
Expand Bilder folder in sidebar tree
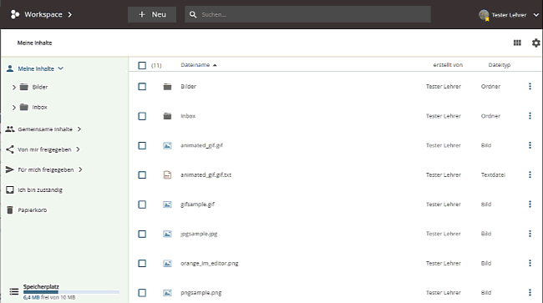click(14, 87)
